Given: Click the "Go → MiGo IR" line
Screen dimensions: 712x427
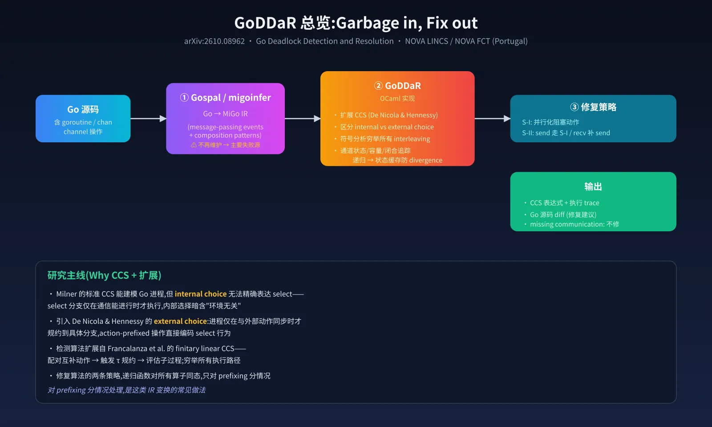Looking at the screenshot, I should tap(225, 114).
